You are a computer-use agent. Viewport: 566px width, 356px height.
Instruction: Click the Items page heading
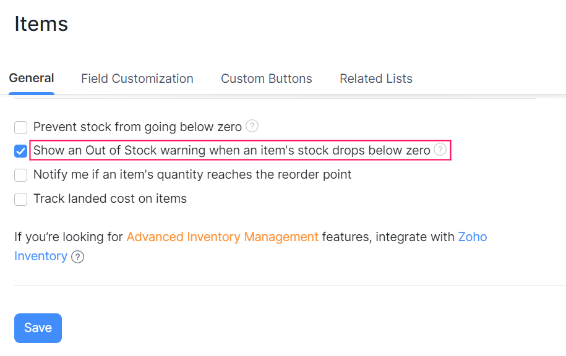(x=41, y=24)
